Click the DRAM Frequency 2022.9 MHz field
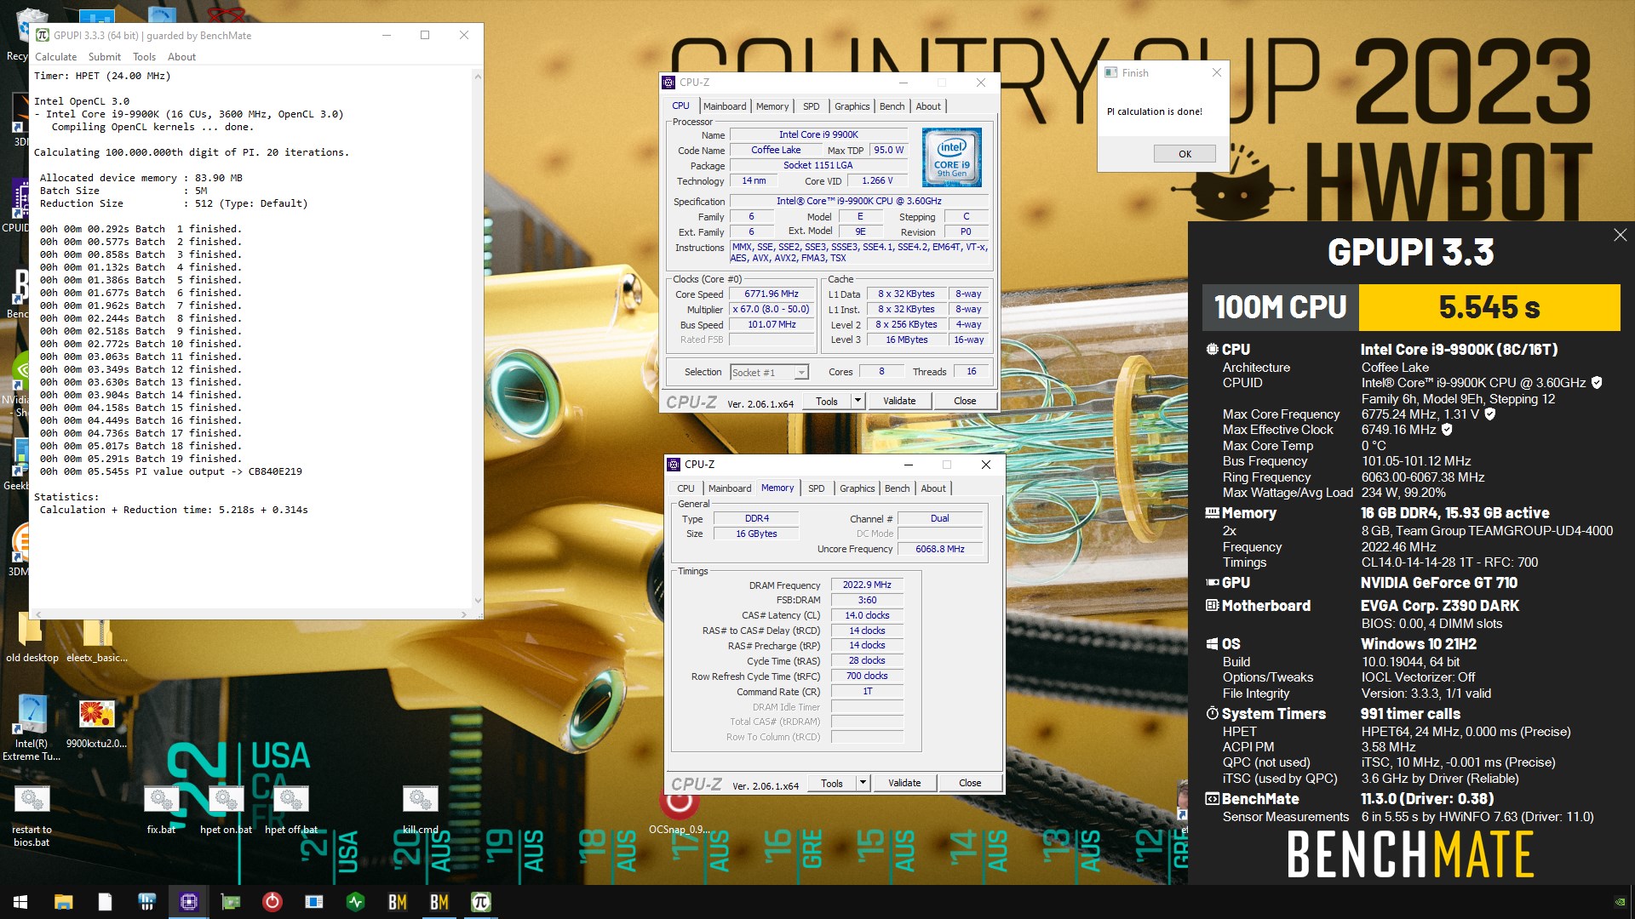The height and width of the screenshot is (919, 1635). click(x=867, y=585)
